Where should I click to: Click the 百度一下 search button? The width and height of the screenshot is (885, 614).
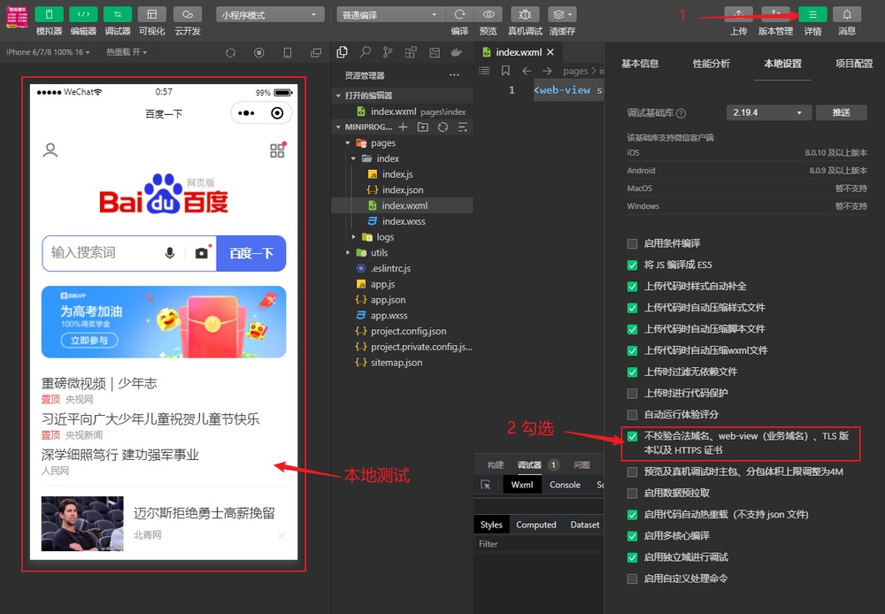pyautogui.click(x=250, y=253)
